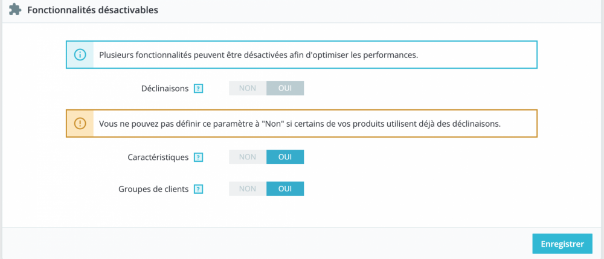Disable Caractéristiques by choosing NON
Image resolution: width=604 pixels, height=259 pixels.
pos(248,157)
